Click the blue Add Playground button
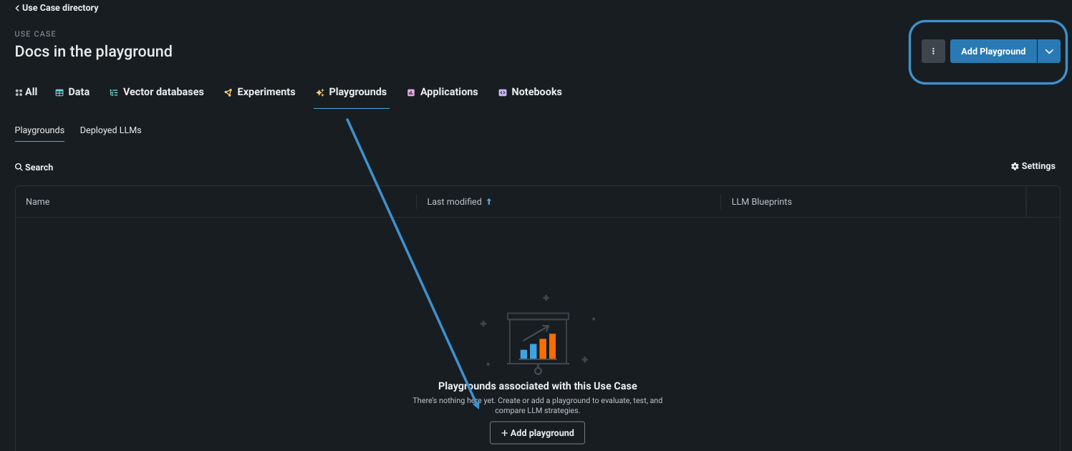The height and width of the screenshot is (451, 1072). (993, 52)
